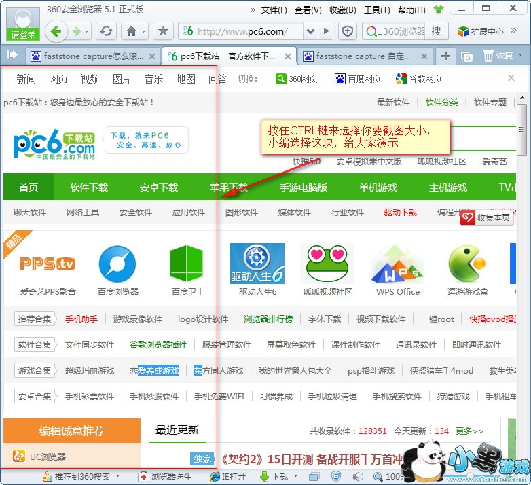Open the 驱动人生6 software icon

coord(257,264)
